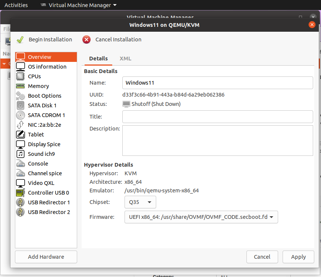Switch to the XML tab
This screenshot has width=321, height=277.
[x=125, y=59]
